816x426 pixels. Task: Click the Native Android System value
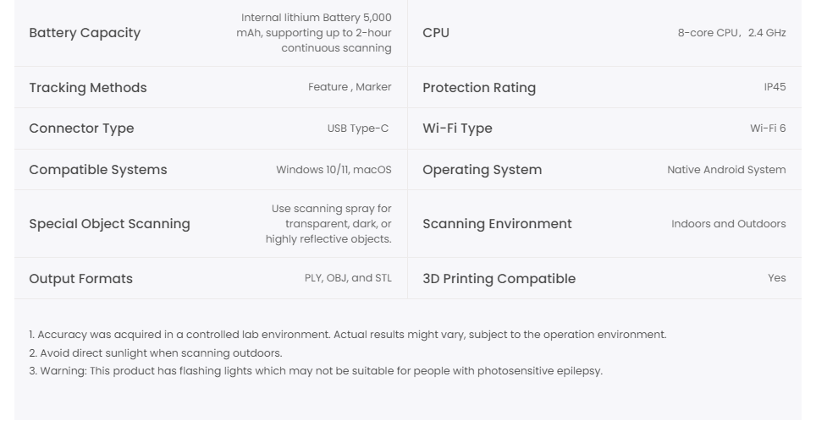tap(726, 170)
